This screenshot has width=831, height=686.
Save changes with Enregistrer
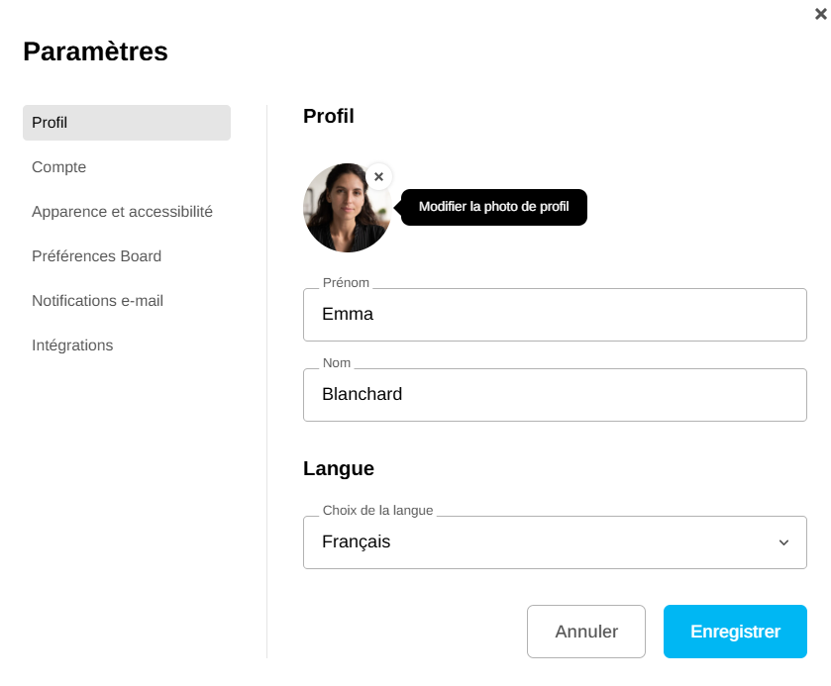[x=735, y=632]
